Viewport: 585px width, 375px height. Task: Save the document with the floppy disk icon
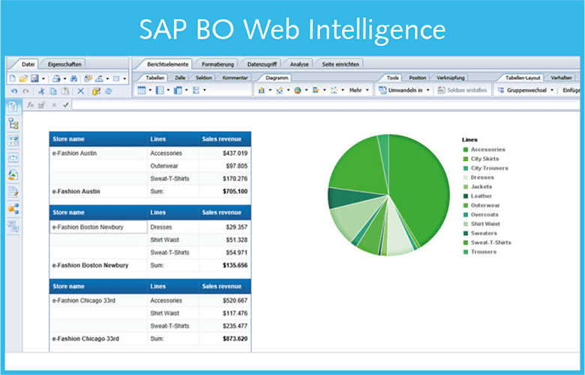click(34, 79)
